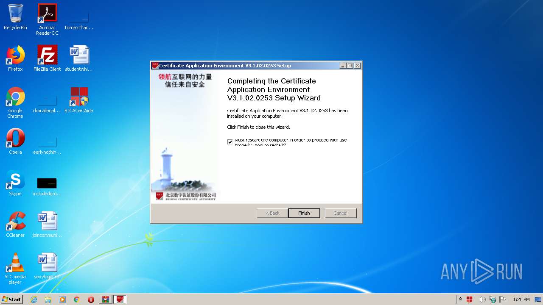Click the red shield tray icon
Screen dimensions: 543x305
point(470,299)
